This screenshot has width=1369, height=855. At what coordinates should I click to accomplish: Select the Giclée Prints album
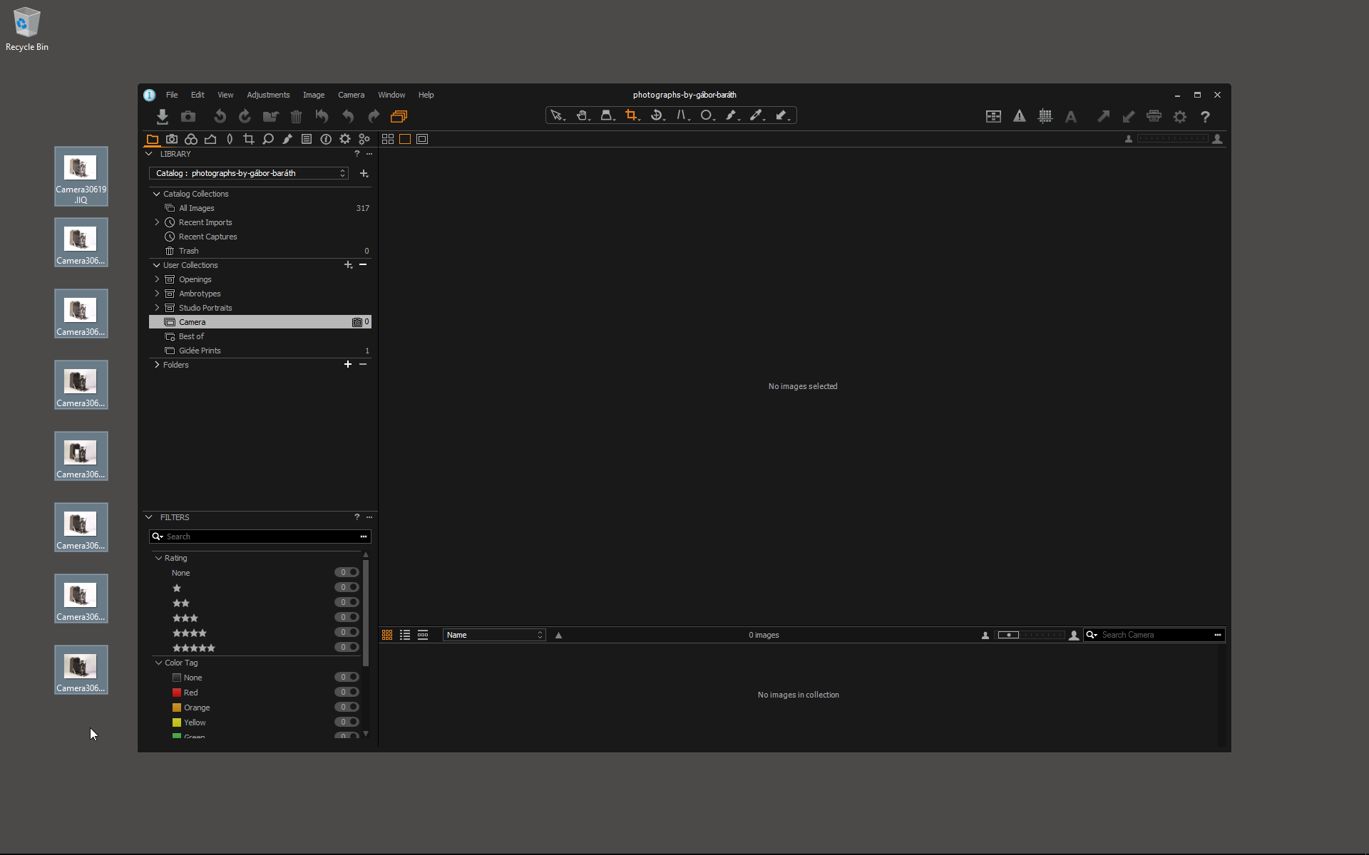pos(260,351)
